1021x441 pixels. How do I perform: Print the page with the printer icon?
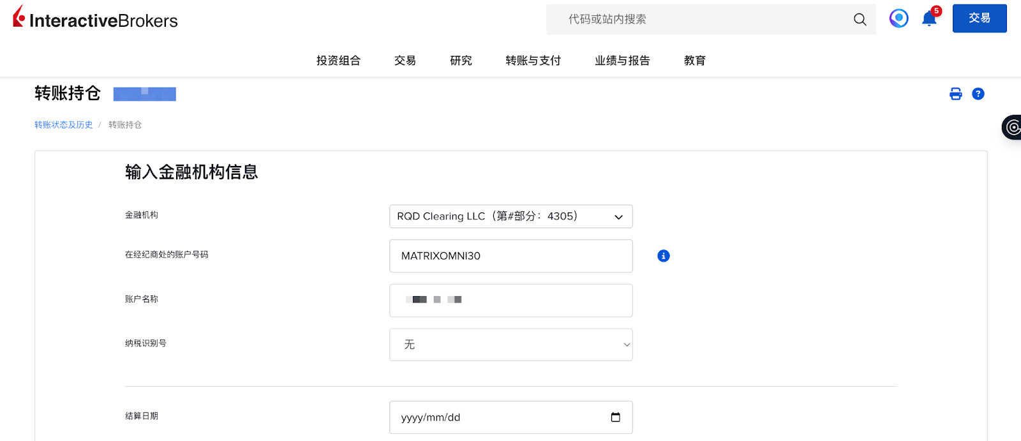956,94
